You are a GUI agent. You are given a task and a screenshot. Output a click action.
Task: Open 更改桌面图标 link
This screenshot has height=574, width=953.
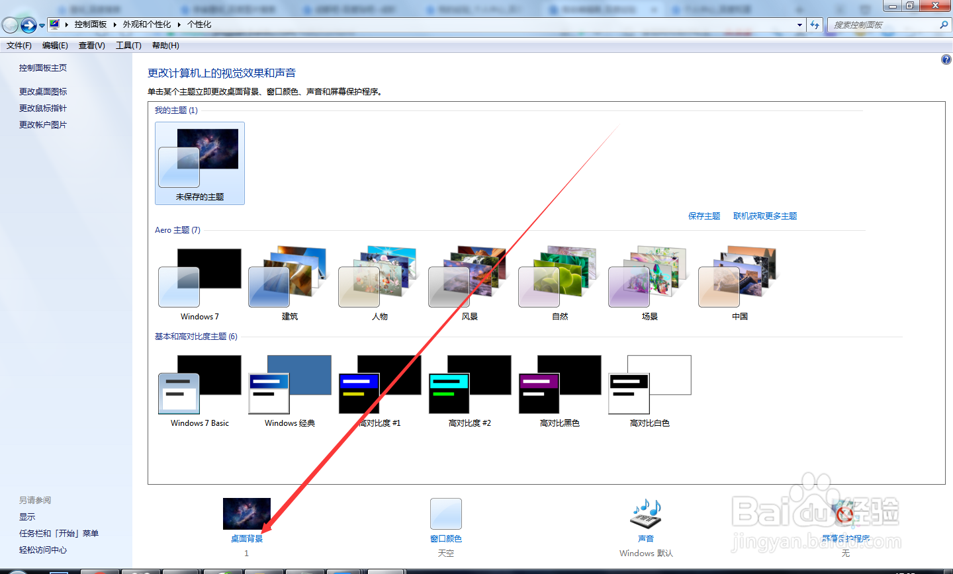[x=43, y=92]
